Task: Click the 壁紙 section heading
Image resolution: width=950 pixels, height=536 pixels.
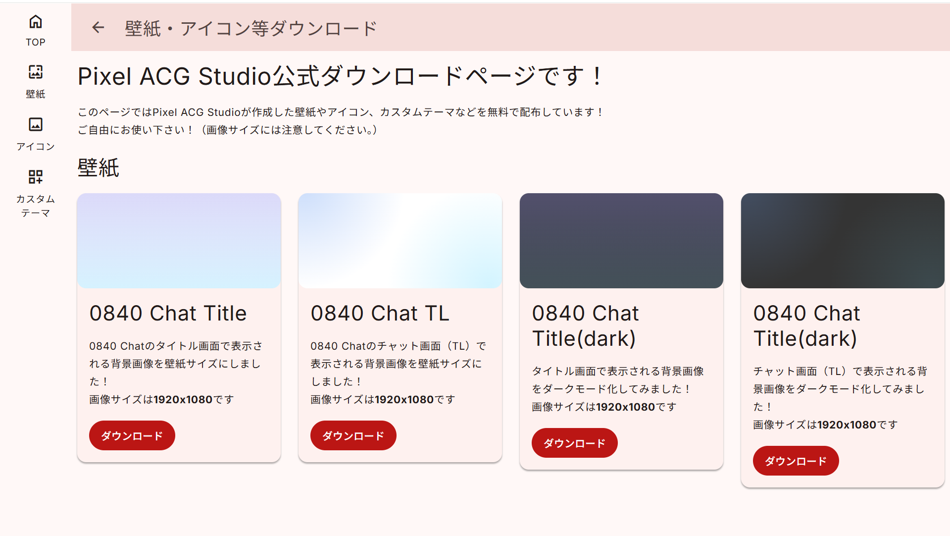Action: 99,168
